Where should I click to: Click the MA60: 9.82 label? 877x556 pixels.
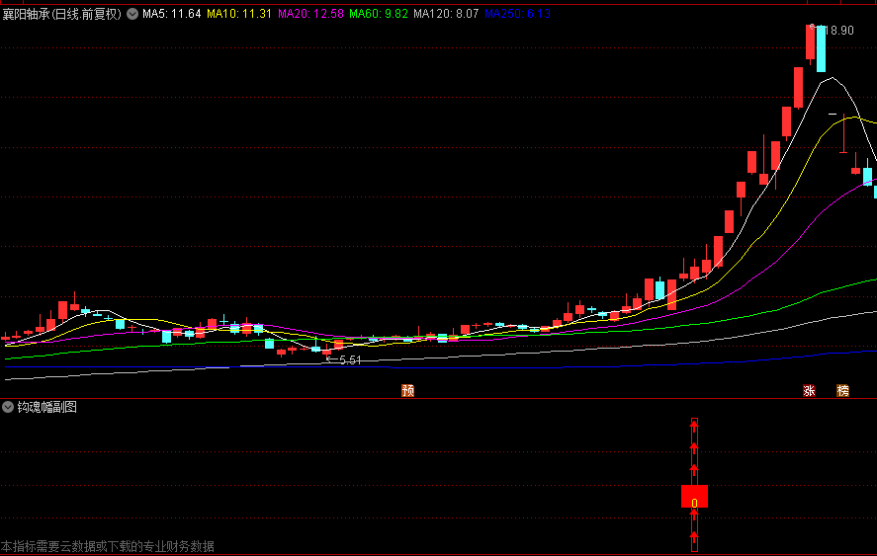[379, 14]
